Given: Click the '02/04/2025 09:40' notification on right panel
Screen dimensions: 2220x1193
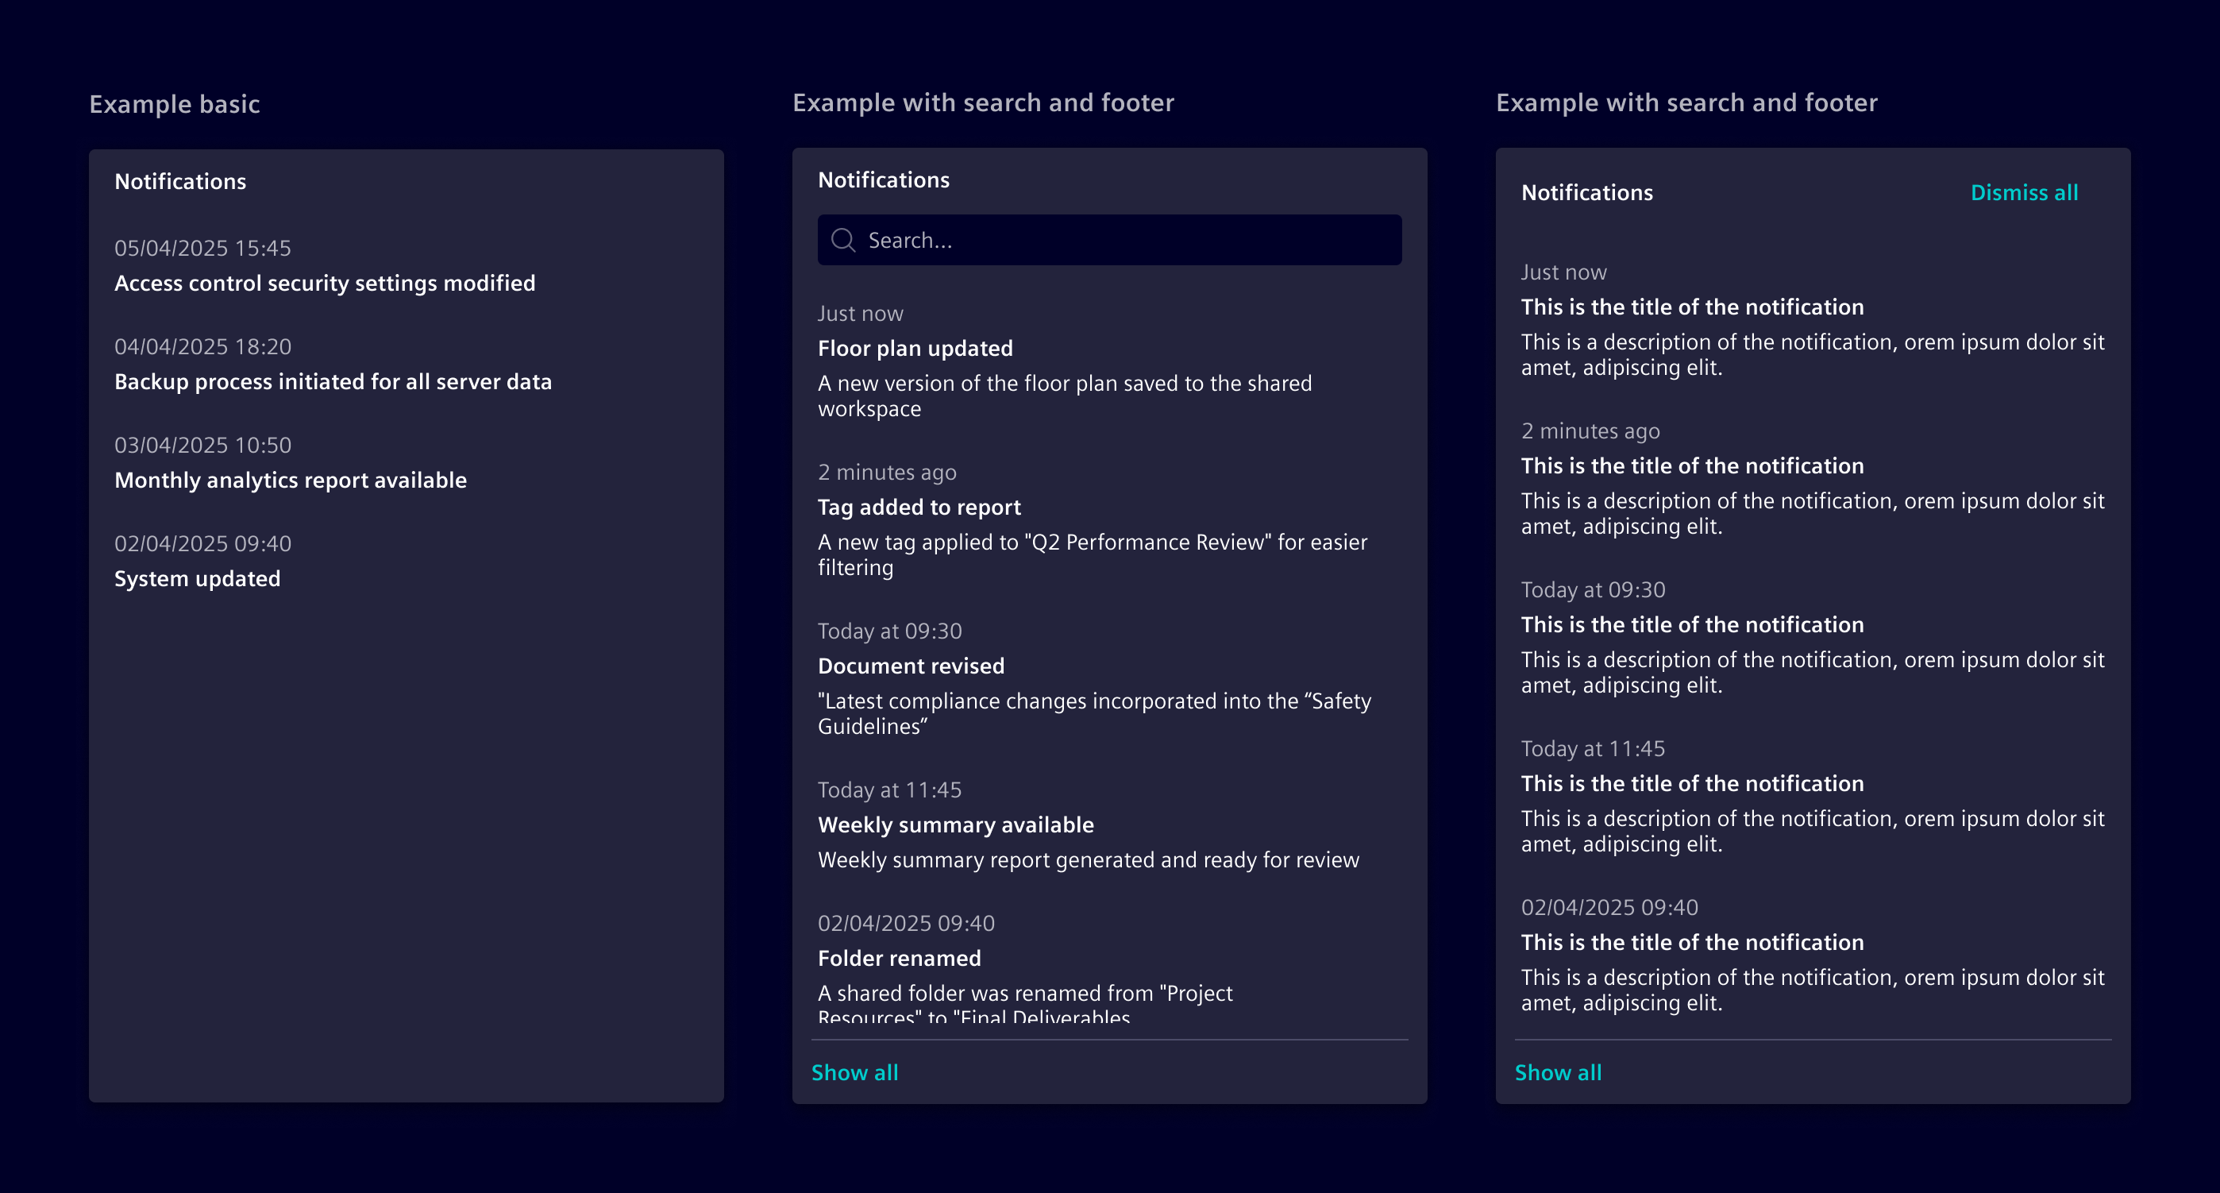Looking at the screenshot, I should coord(1693,942).
